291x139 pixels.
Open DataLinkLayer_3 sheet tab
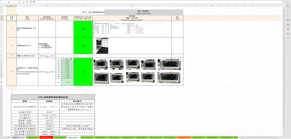227,138
